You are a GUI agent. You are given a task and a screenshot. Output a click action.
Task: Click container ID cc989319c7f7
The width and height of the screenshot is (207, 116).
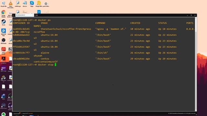click(x=21, y=53)
